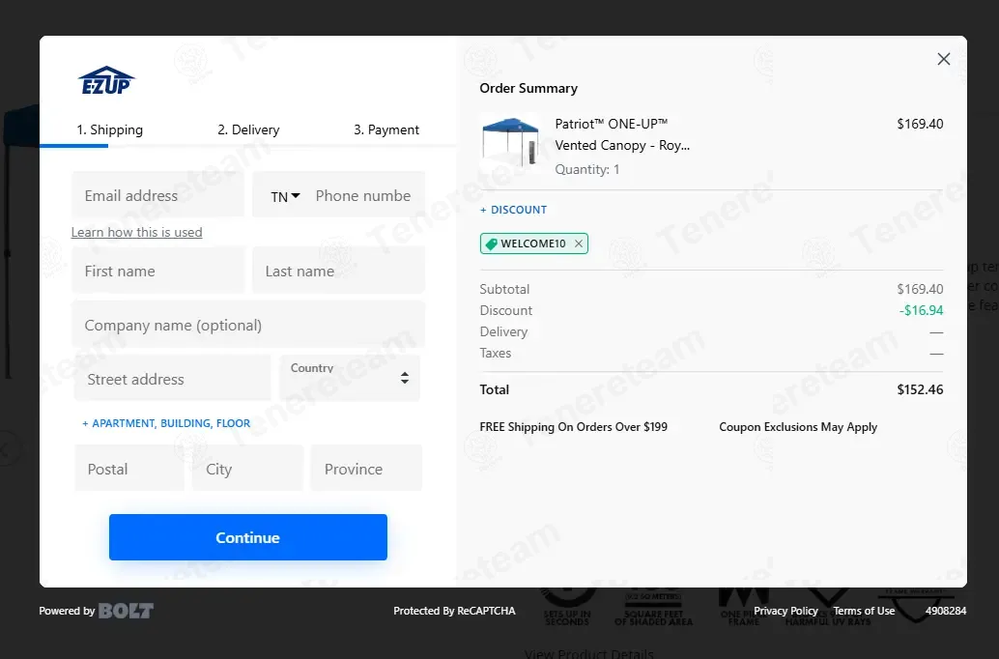Focus the Postal field

[x=129, y=469]
